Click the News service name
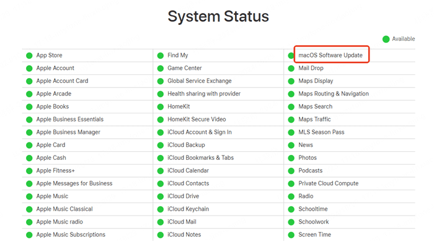Viewport: 434px width, 241px height. tap(306, 145)
